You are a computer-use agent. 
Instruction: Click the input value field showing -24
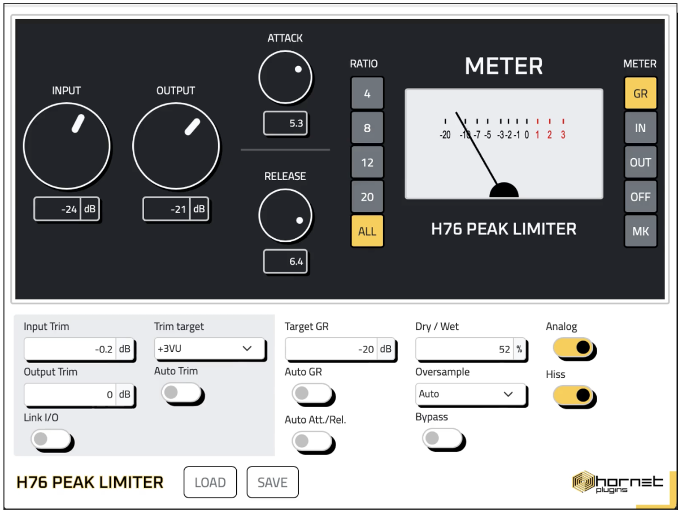pos(67,209)
